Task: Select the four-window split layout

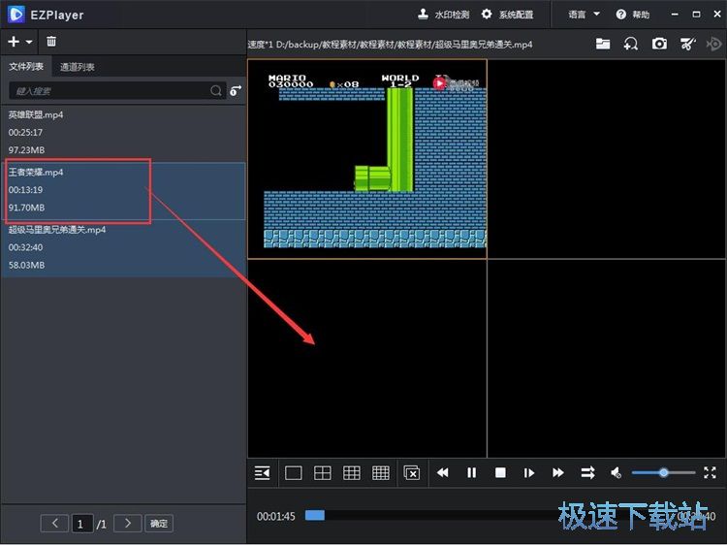Action: click(x=323, y=473)
